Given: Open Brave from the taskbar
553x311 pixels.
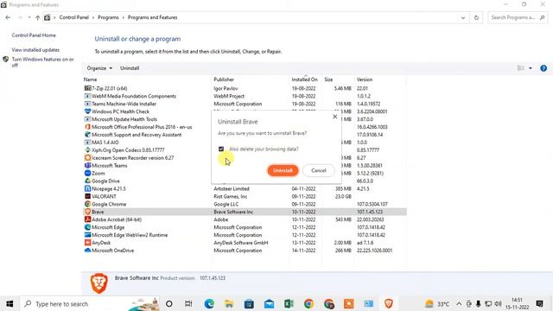Looking at the screenshot, I should (x=389, y=303).
